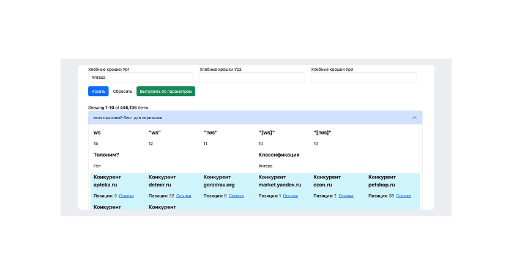
Task: Click the 'Showing 1-10 of 446,136 items' summary text
Action: [118, 107]
